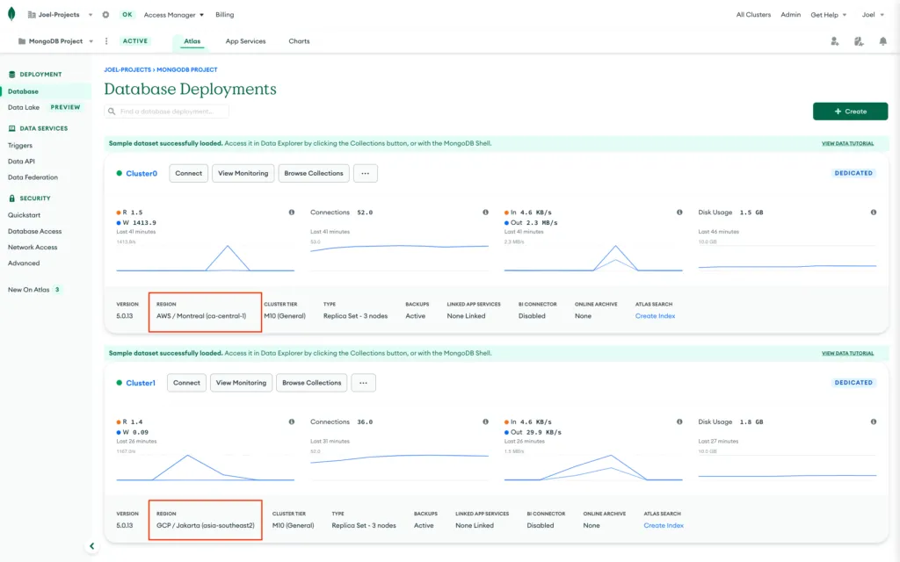Open Cluster1's ellipsis options menu
Viewport: 900px width, 562px height.
(364, 382)
